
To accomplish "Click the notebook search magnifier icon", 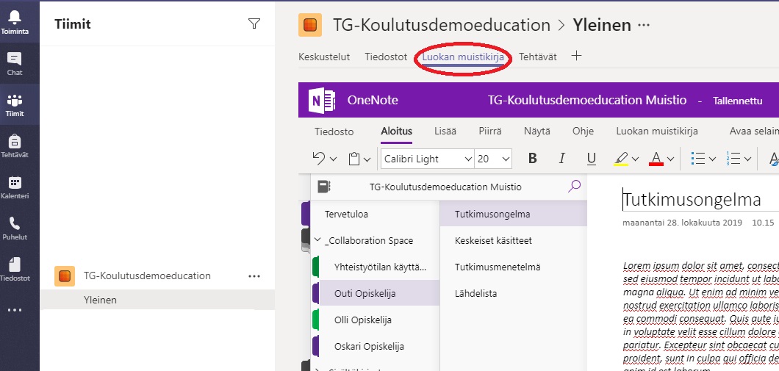I will [x=575, y=187].
